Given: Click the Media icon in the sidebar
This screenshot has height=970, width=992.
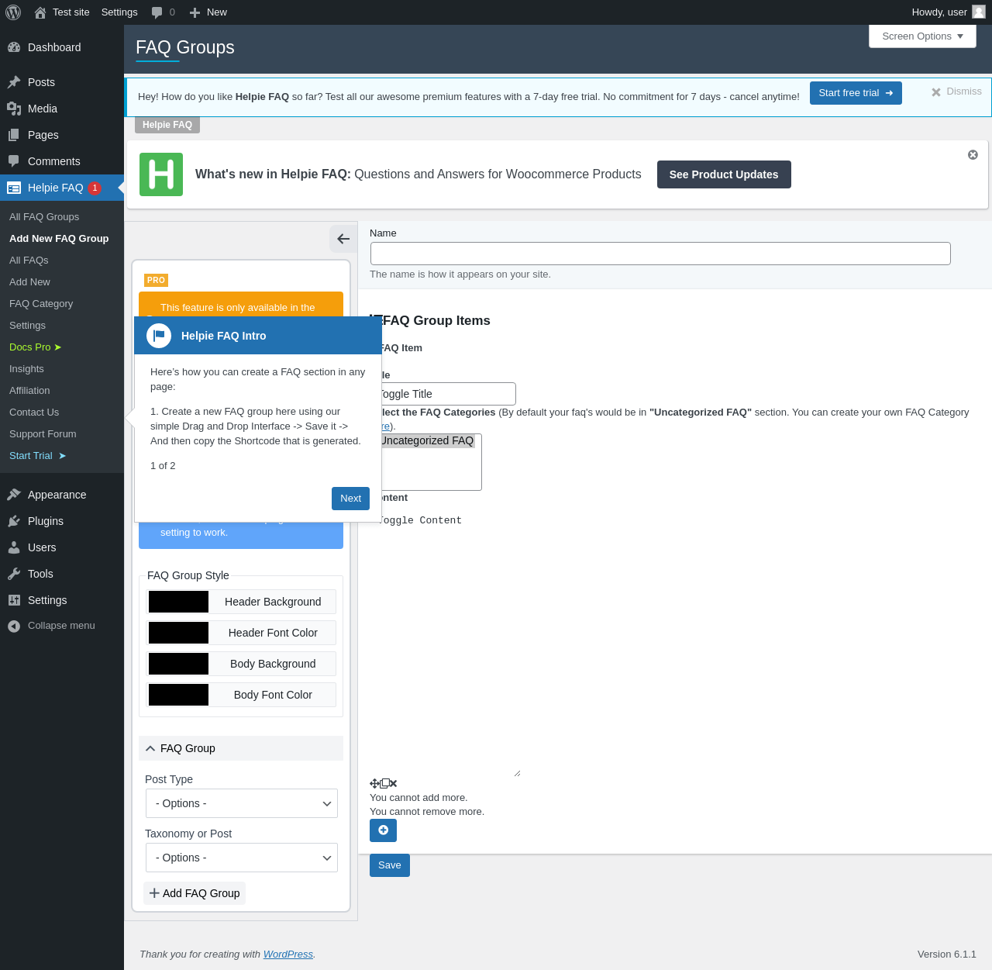Looking at the screenshot, I should pyautogui.click(x=14, y=109).
